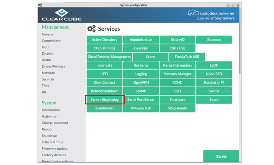The height and width of the screenshot is (165, 274).
Task: Click the Management section heading
Action: [55, 27]
